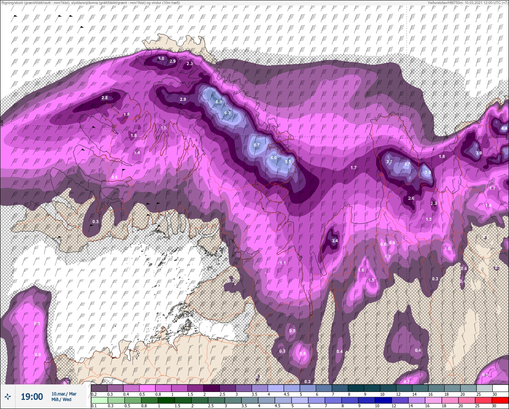Click the 6.3 precipitation value on map
509x409 pixels.
[x=227, y=113]
